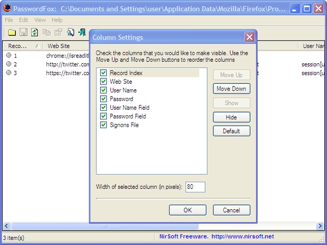This screenshot has height=245, width=327.
Task: Click the open folder toolbar icon
Action: tap(11, 32)
